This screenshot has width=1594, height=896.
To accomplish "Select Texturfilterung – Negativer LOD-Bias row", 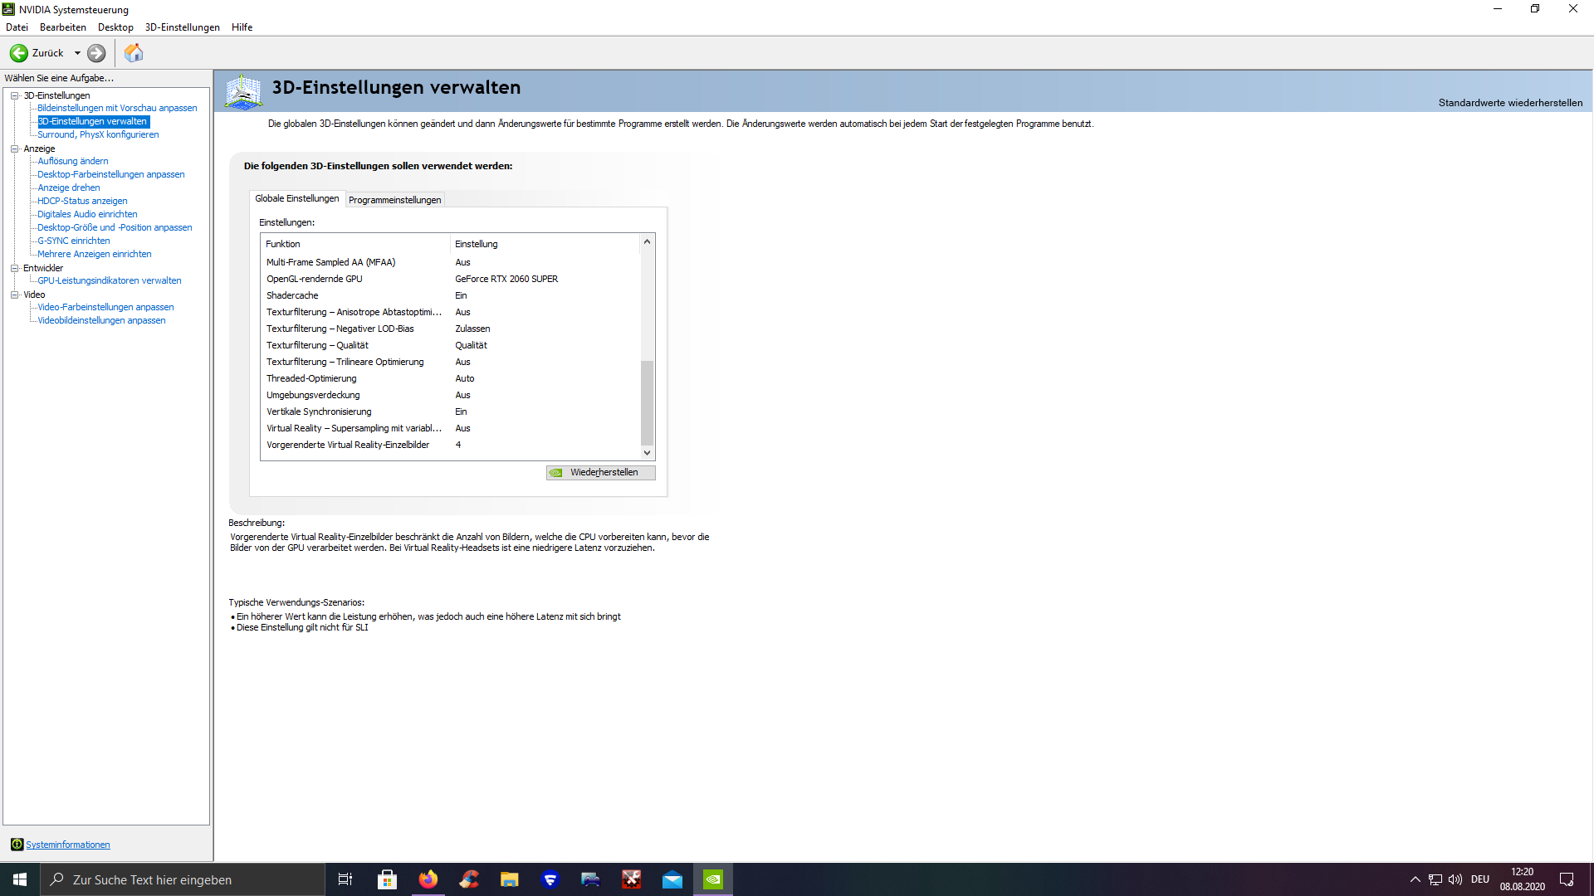I will [451, 329].
